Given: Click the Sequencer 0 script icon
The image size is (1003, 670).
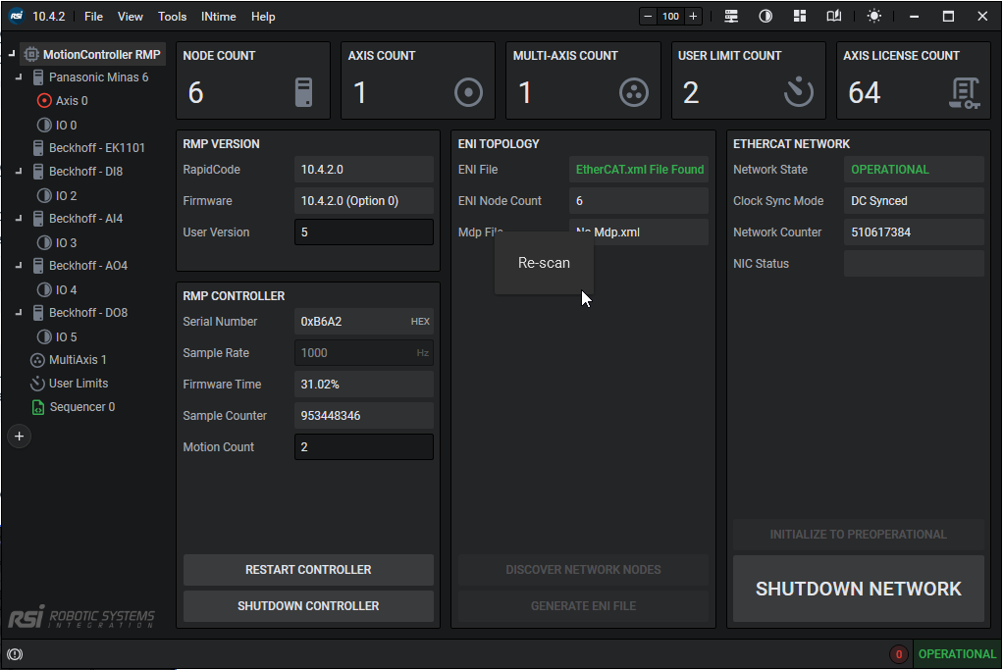Looking at the screenshot, I should coord(38,407).
